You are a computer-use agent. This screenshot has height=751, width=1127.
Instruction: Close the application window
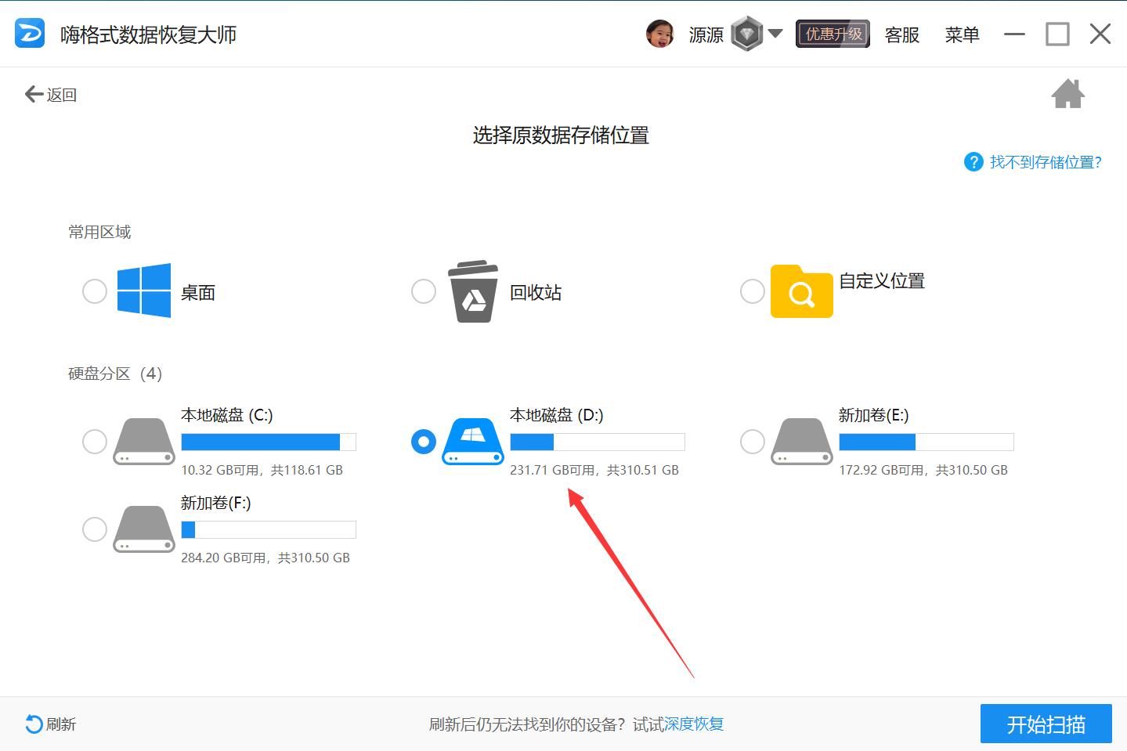coord(1100,34)
